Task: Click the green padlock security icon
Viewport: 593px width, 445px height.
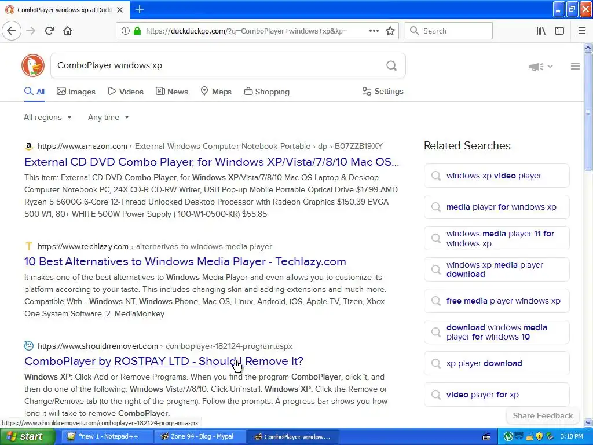Action: click(x=137, y=31)
